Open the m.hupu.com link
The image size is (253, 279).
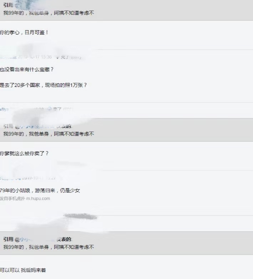[x=38, y=199]
